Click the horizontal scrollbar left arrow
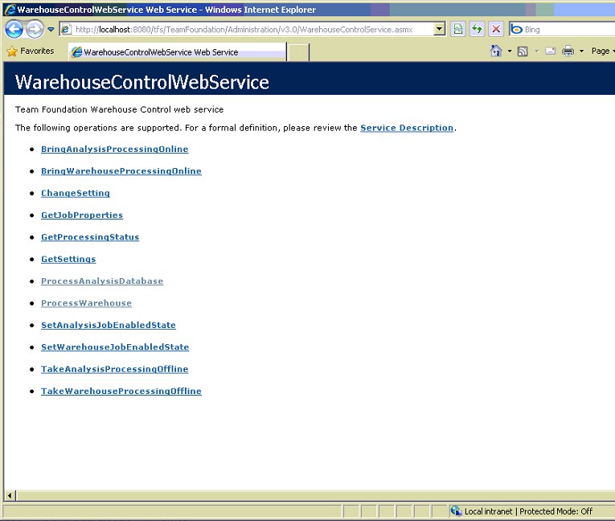This screenshot has width=615, height=521. click(10, 496)
